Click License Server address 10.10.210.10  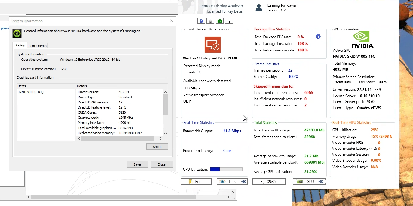coord(369,96)
